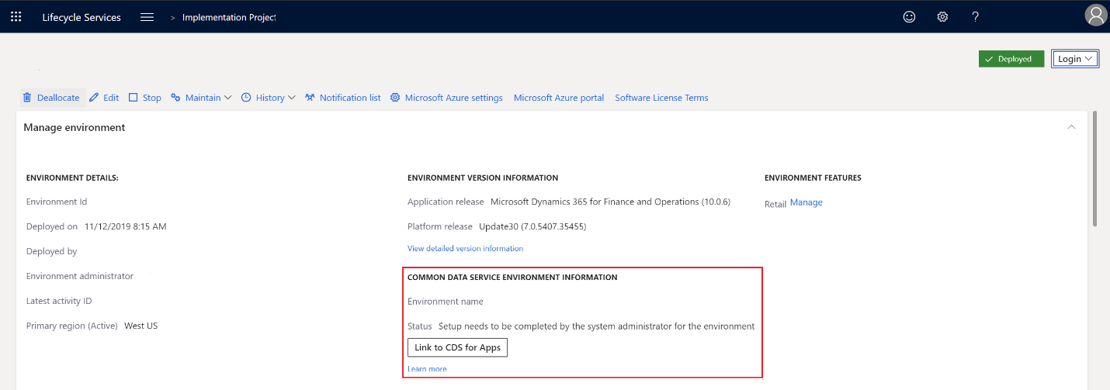Click the Setup needs to be completed status text

596,326
